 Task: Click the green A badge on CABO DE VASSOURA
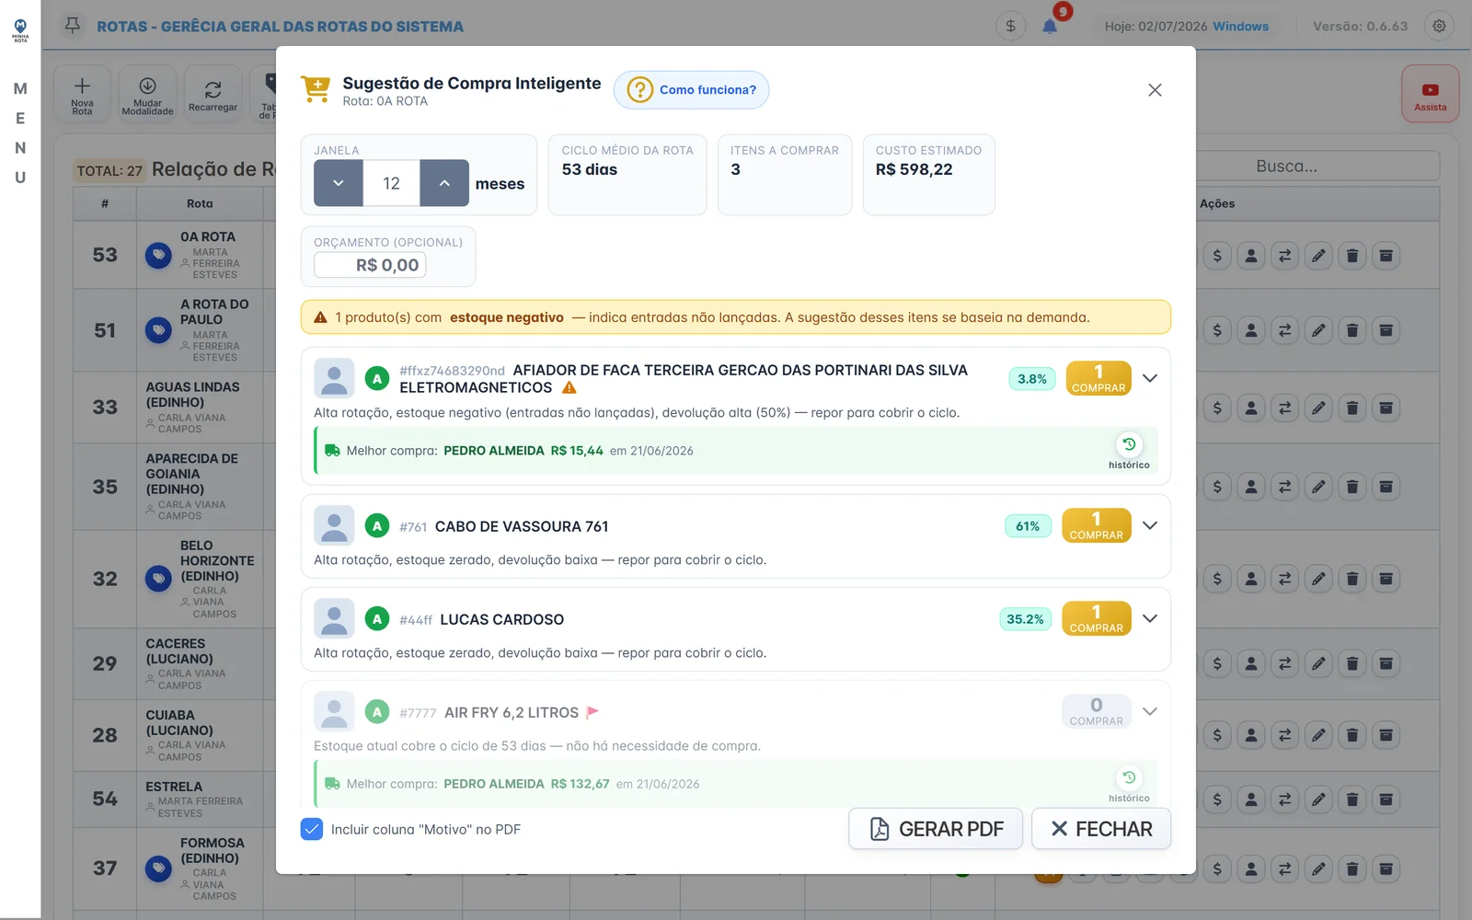[x=376, y=526]
